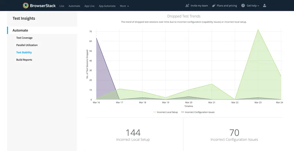Open Build Reports section
This screenshot has width=294, height=151.
(24, 60)
